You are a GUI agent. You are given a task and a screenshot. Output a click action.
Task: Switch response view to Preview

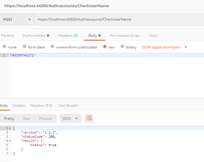point(46,119)
